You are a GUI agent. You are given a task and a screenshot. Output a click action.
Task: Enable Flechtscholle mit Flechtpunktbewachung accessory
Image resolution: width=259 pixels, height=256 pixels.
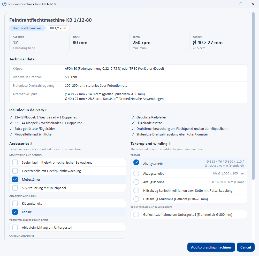pos(15,171)
